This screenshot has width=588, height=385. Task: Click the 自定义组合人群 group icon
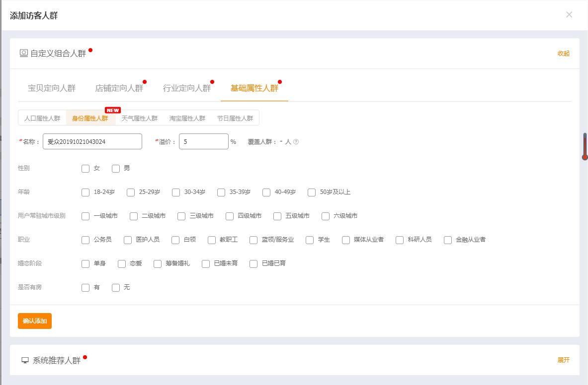click(x=23, y=54)
